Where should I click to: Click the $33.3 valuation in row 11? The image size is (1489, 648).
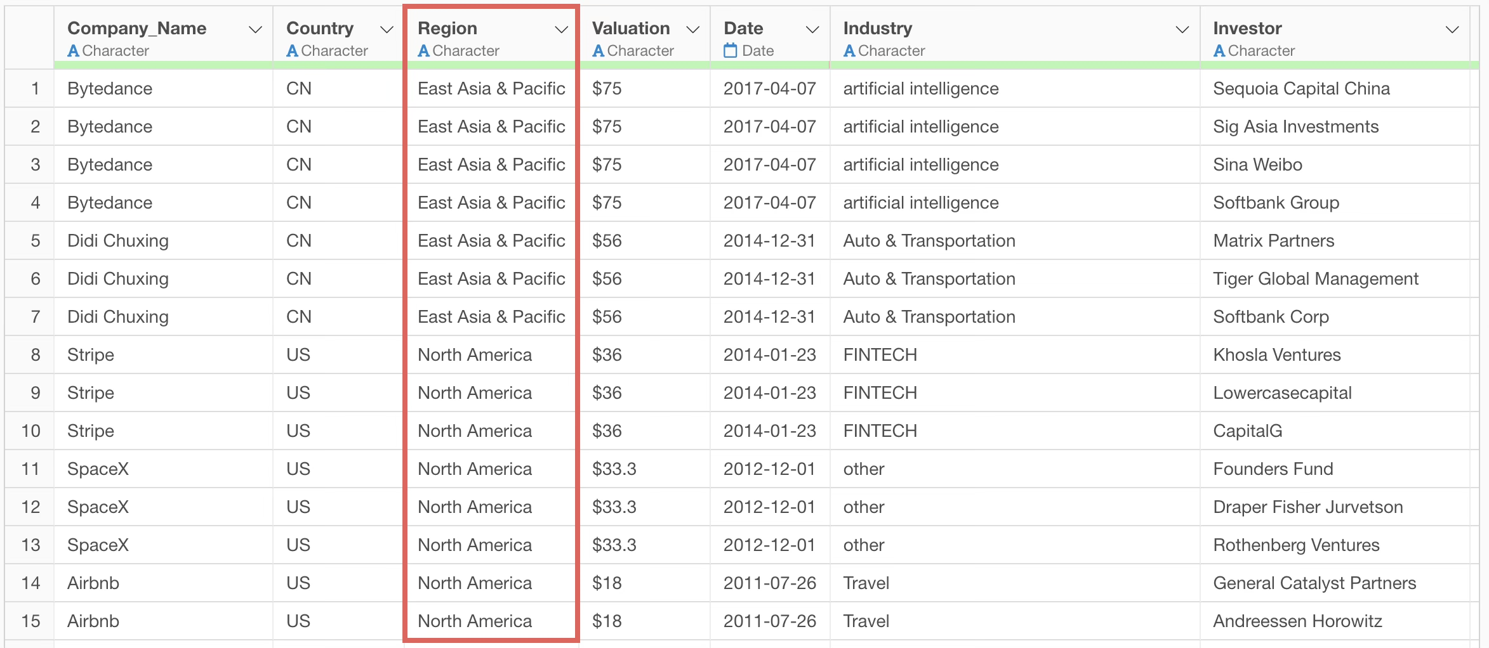(614, 469)
